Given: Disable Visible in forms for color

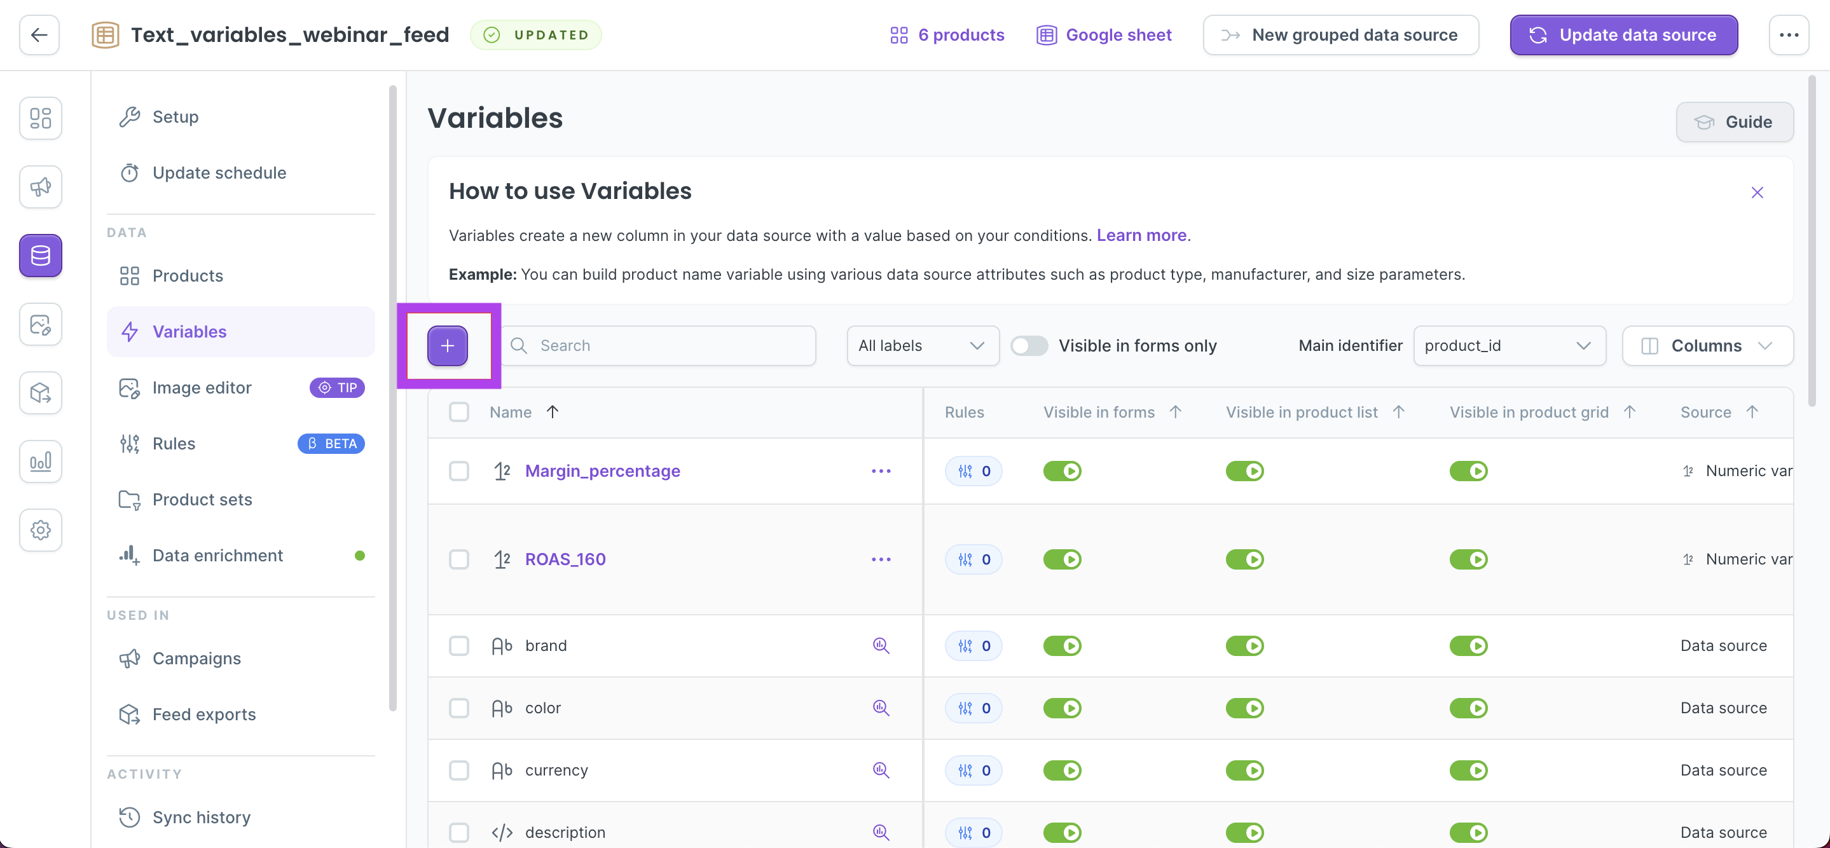Looking at the screenshot, I should [x=1061, y=708].
